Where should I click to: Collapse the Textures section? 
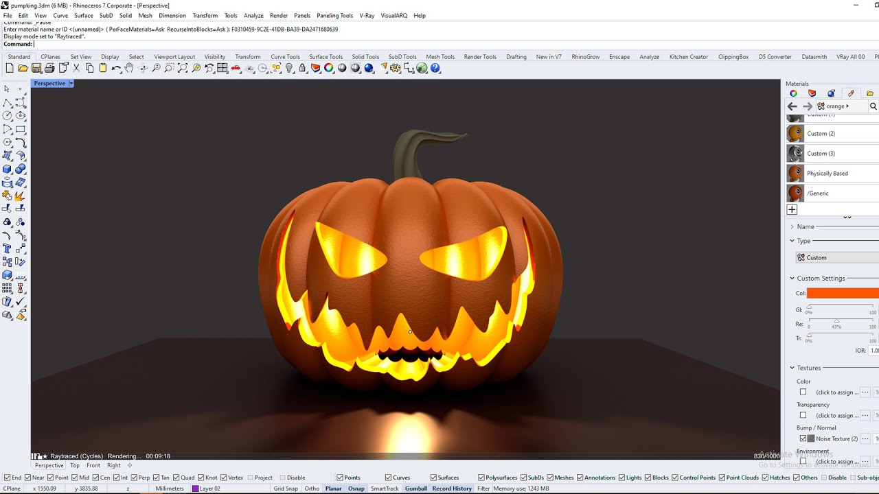coord(792,368)
